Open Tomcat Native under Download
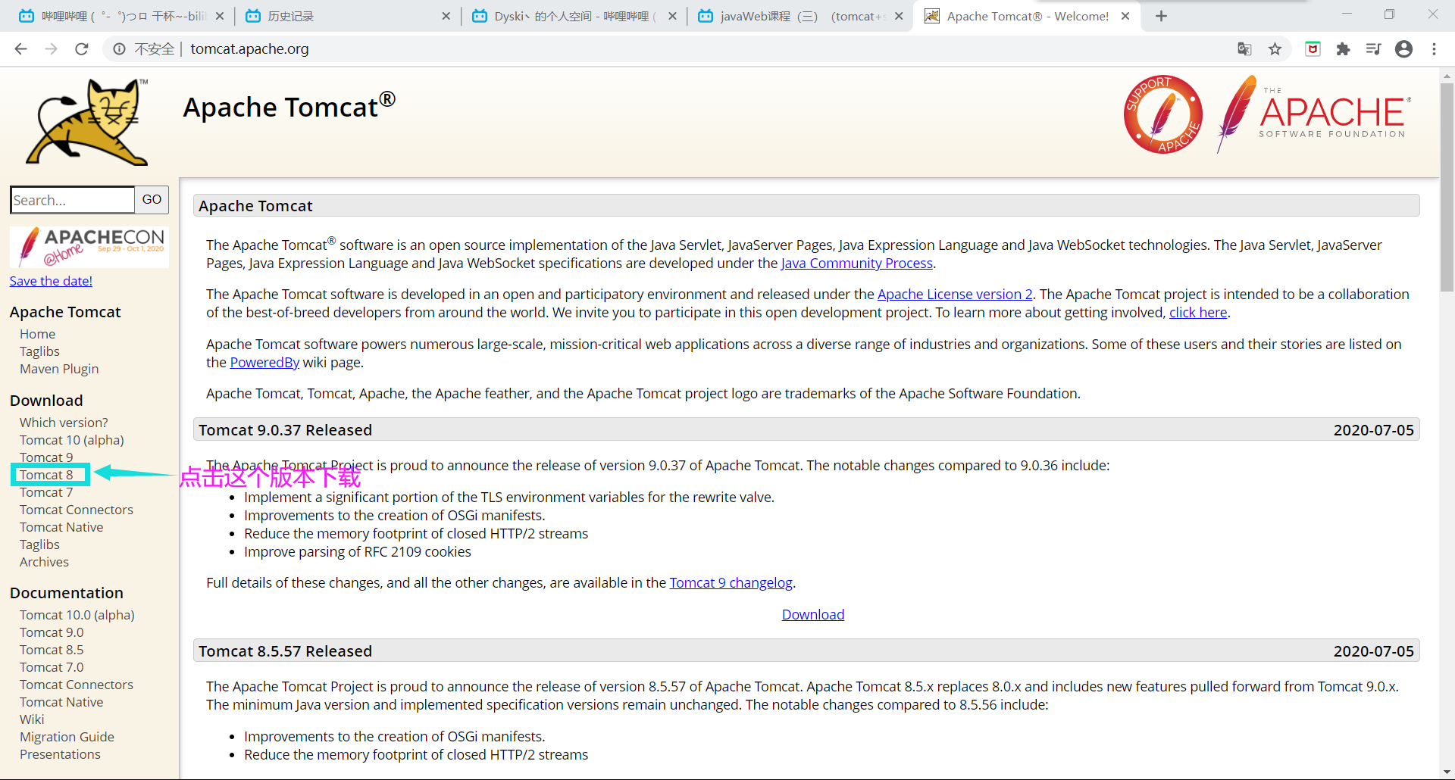The image size is (1455, 780). 61,527
